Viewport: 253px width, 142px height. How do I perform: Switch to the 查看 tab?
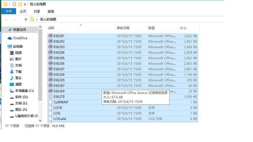51,11
